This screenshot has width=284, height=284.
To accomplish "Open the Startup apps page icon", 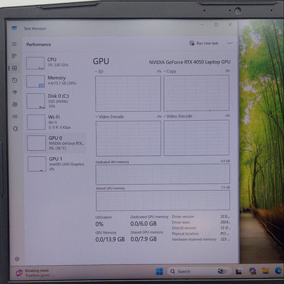I will (15, 92).
